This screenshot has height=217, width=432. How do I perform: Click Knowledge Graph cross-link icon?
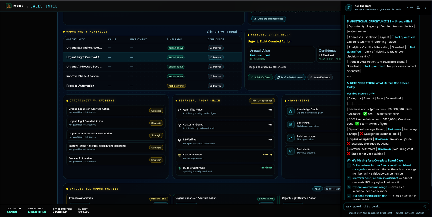(x=291, y=111)
